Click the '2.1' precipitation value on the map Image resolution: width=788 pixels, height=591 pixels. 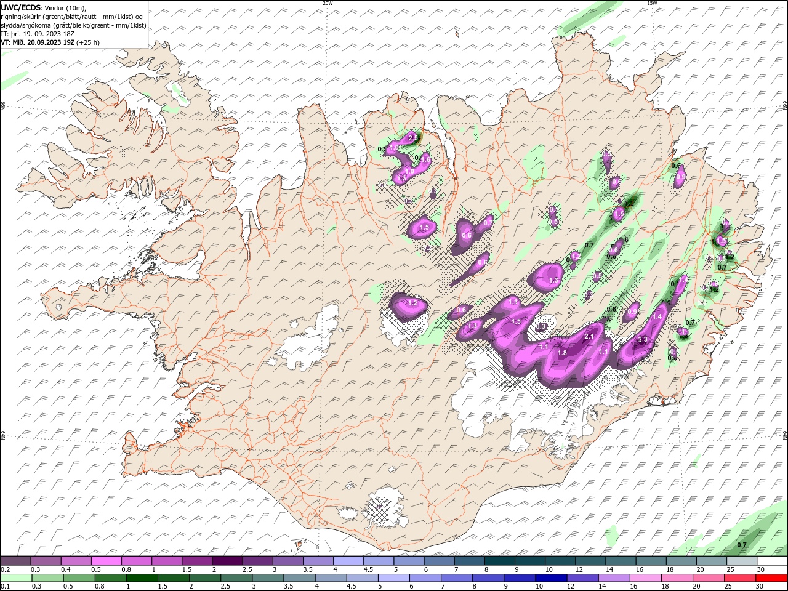tap(589, 336)
